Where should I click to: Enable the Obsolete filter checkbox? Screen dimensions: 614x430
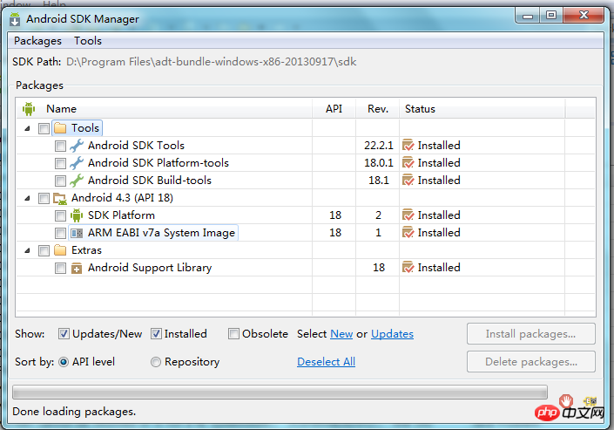(x=234, y=333)
